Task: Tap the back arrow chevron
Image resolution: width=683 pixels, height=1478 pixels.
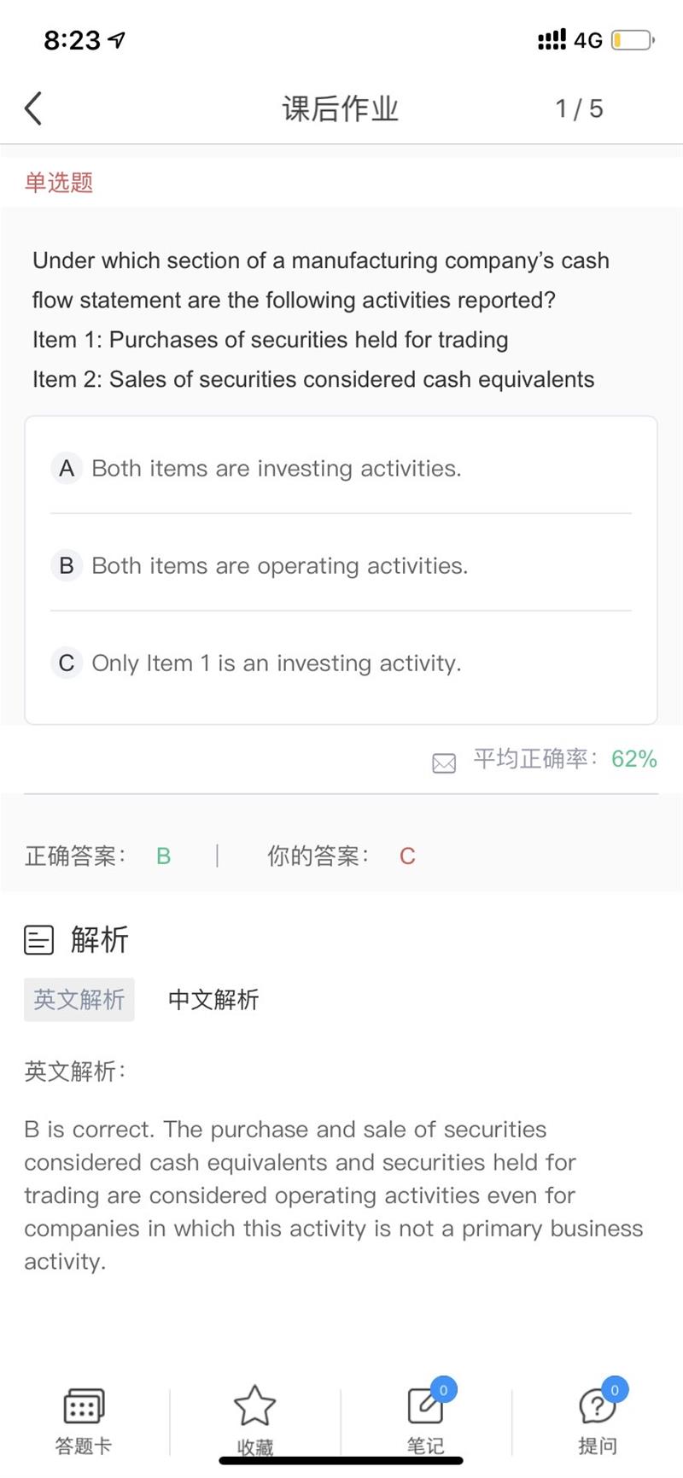Action: coord(33,109)
